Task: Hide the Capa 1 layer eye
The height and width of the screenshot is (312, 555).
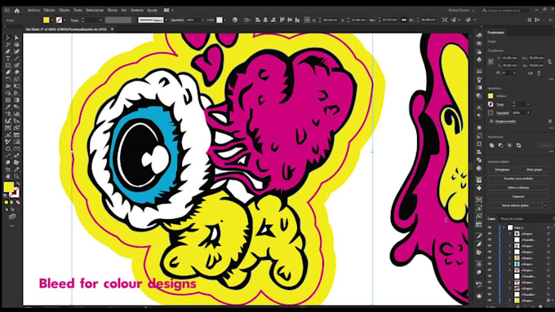Action: click(490, 227)
